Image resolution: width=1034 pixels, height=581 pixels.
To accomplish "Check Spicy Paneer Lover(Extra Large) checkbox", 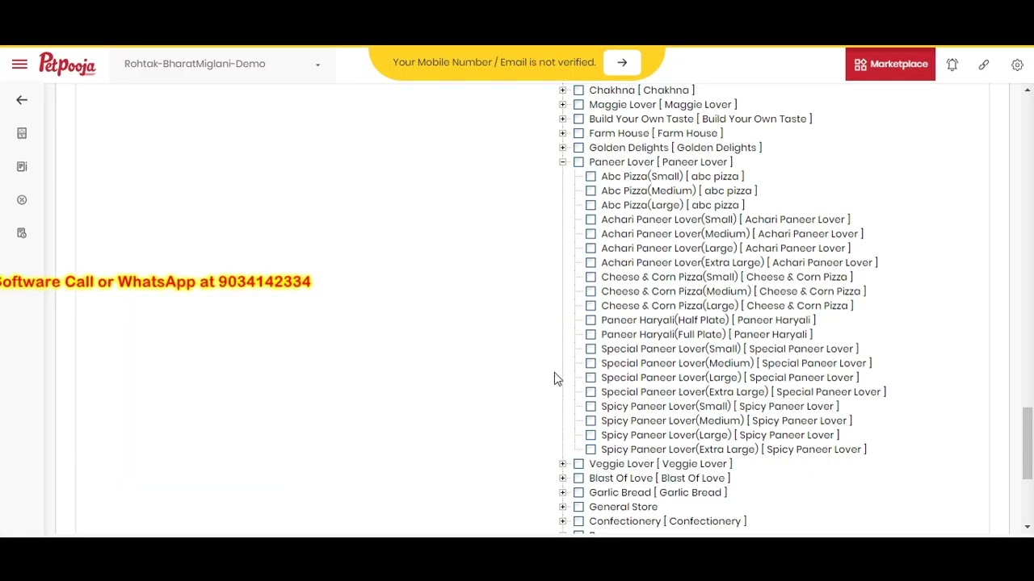I will [x=591, y=449].
